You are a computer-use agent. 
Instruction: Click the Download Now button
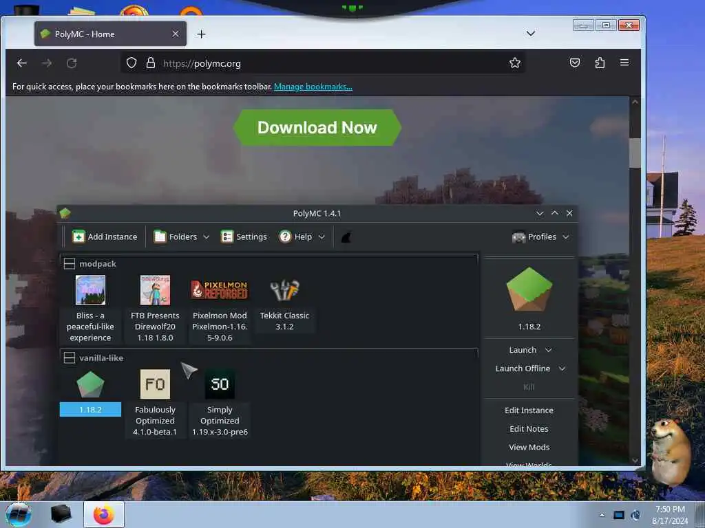(x=317, y=127)
